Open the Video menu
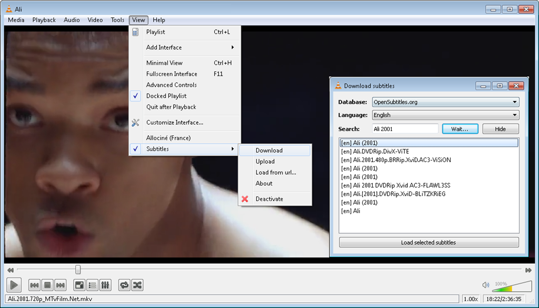539x308 pixels. pyautogui.click(x=95, y=20)
